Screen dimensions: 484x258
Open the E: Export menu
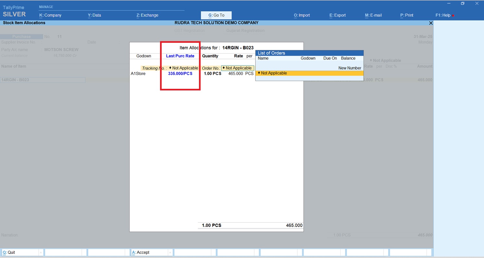point(337,15)
